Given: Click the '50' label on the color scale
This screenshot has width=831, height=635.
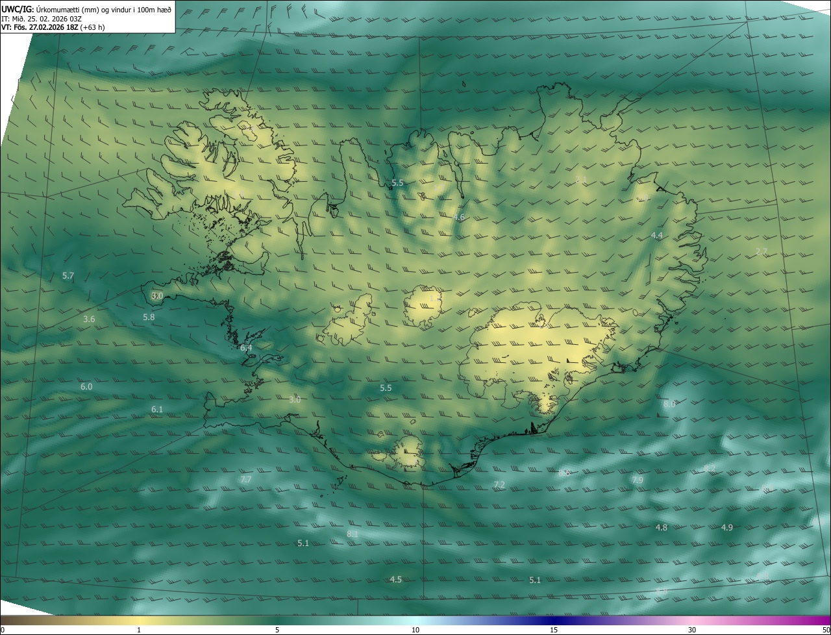Looking at the screenshot, I should coord(825,630).
